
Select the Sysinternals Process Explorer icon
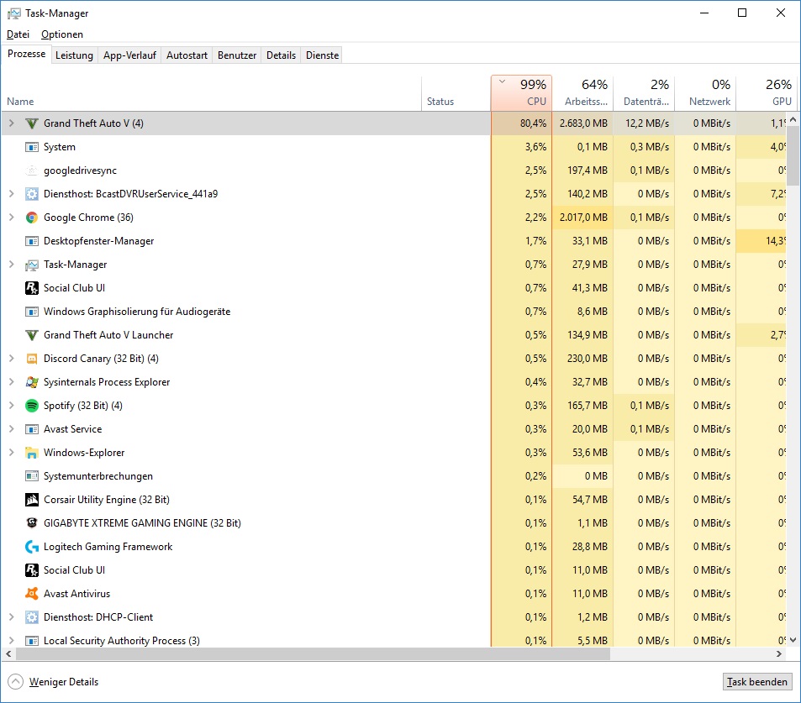pyautogui.click(x=32, y=382)
